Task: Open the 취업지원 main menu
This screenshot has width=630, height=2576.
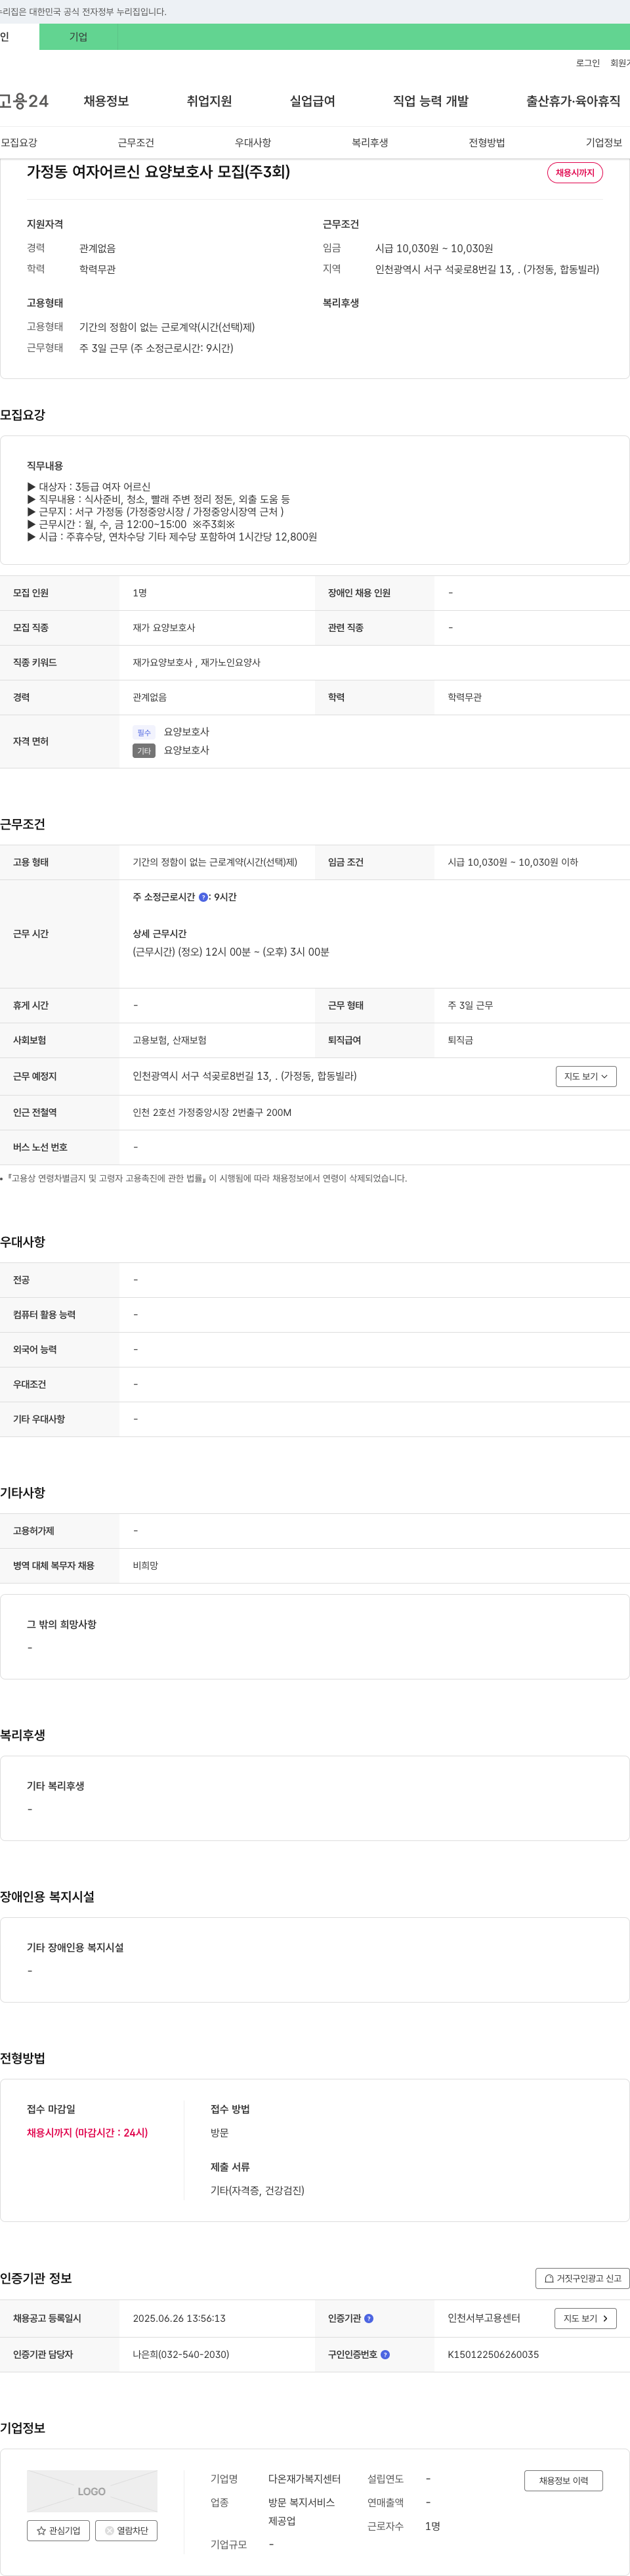Action: pyautogui.click(x=209, y=101)
